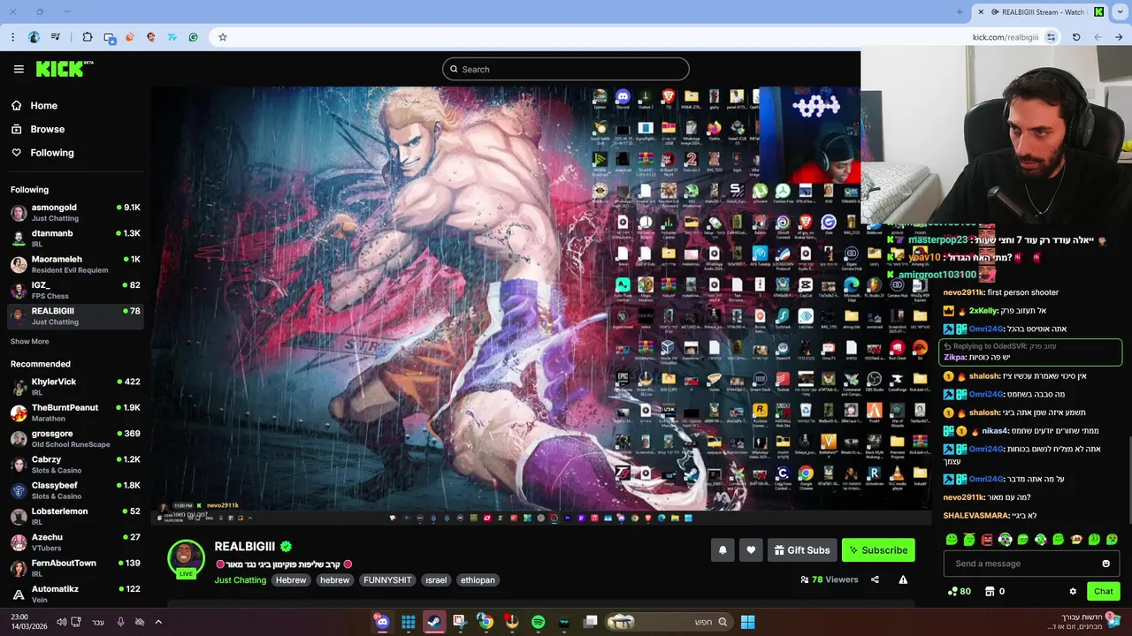This screenshot has width=1132, height=636.
Task: Report stream using warning triangle icon
Action: pos(903,579)
